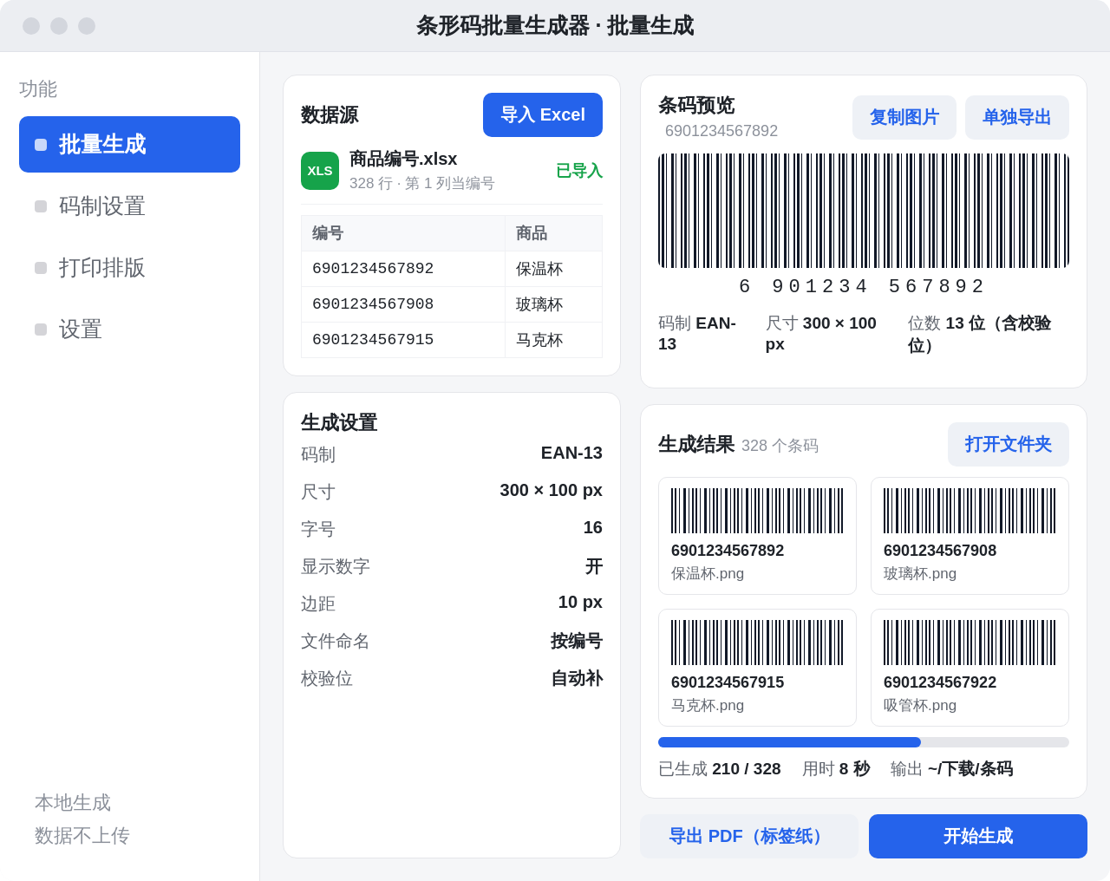
Task: Open the 码制设置 sidebar section
Action: pos(129,206)
